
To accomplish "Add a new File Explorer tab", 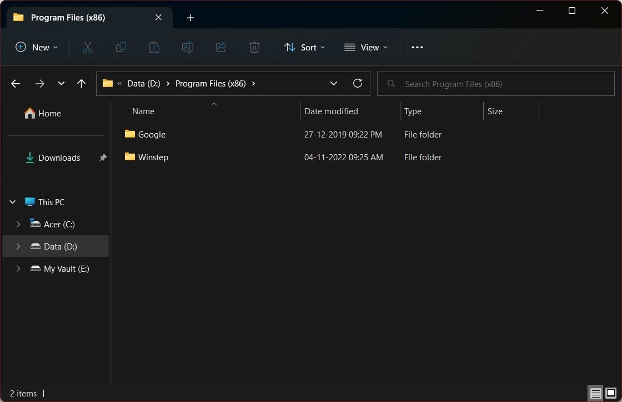I will [190, 18].
